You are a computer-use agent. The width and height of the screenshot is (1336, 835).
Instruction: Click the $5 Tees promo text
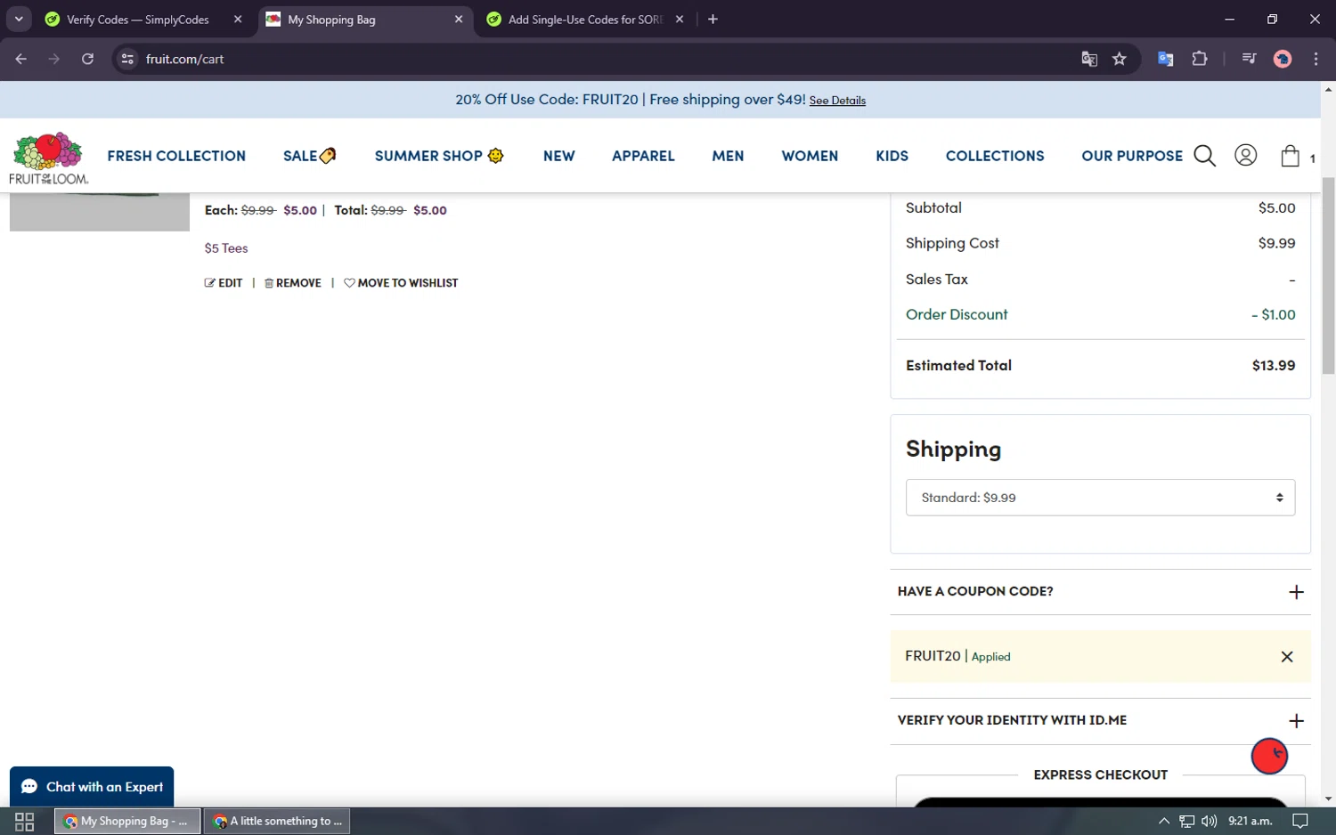(x=226, y=248)
